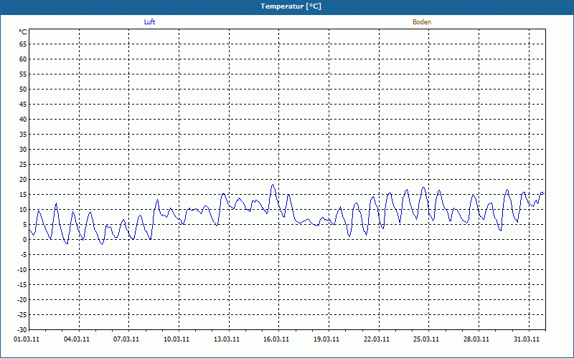Click the Temperatur [°C] title bar
Viewport: 574px width, 358px height.
pos(287,6)
